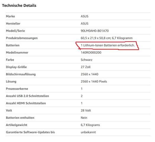Viewport: 155px width, 142px height.
Task: Click the red-outlined Lithium-Ionen Batterien text
Action: tap(108, 45)
